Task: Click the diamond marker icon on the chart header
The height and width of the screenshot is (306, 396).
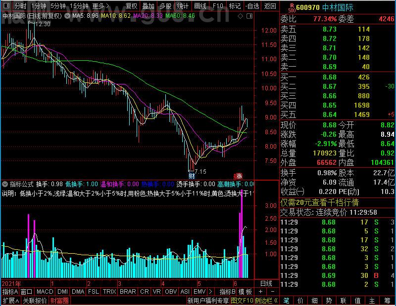Action: point(241,16)
